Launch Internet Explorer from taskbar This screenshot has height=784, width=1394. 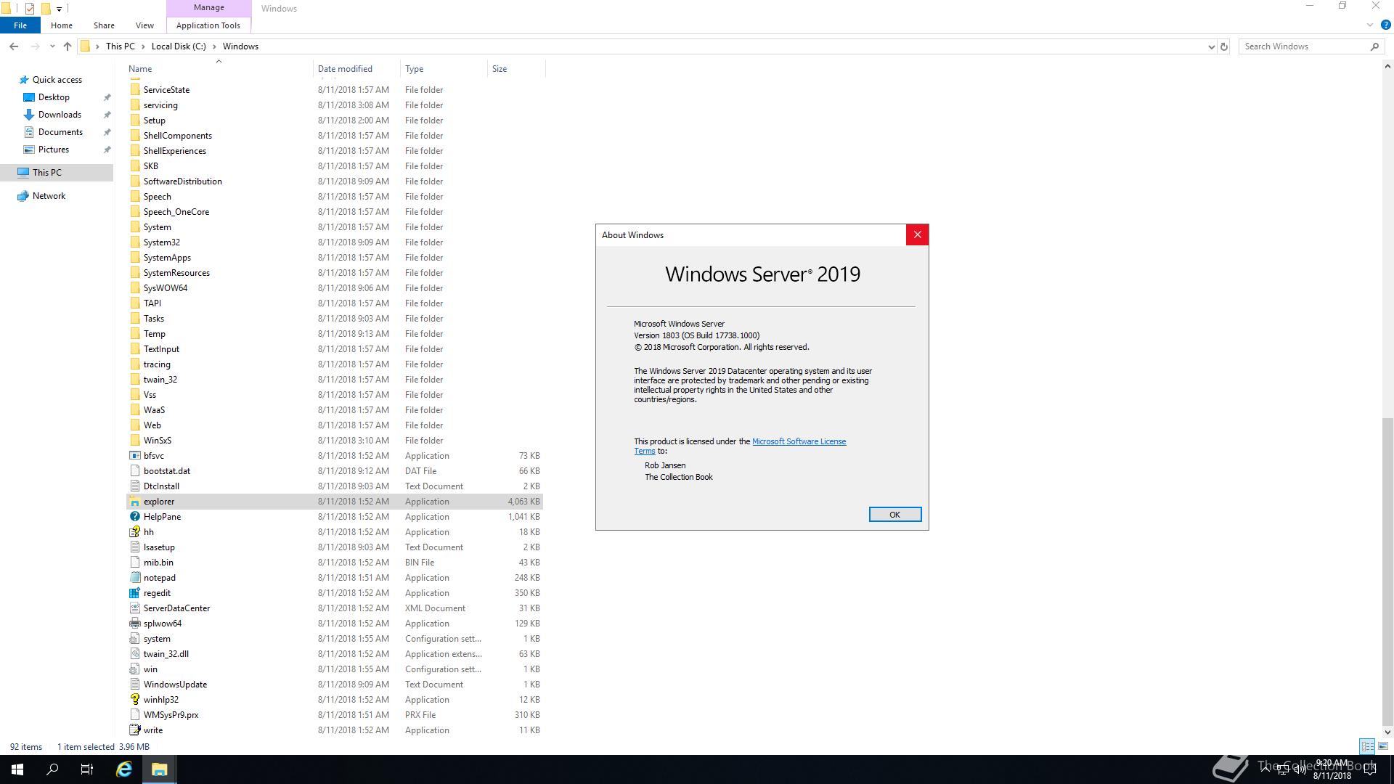pyautogui.click(x=124, y=769)
